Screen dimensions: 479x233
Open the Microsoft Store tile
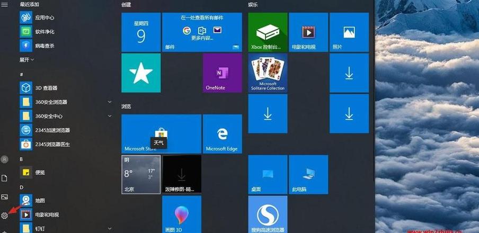pos(161,134)
